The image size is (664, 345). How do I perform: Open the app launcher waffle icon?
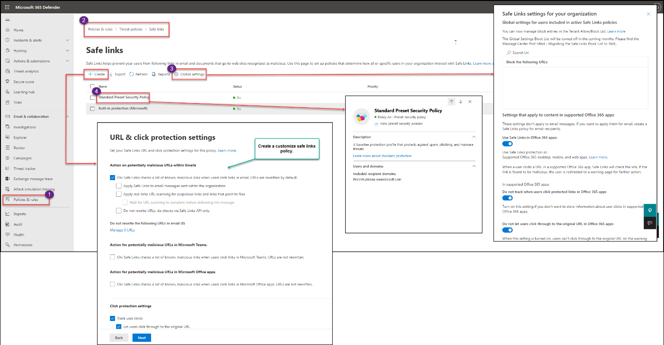click(7, 7)
